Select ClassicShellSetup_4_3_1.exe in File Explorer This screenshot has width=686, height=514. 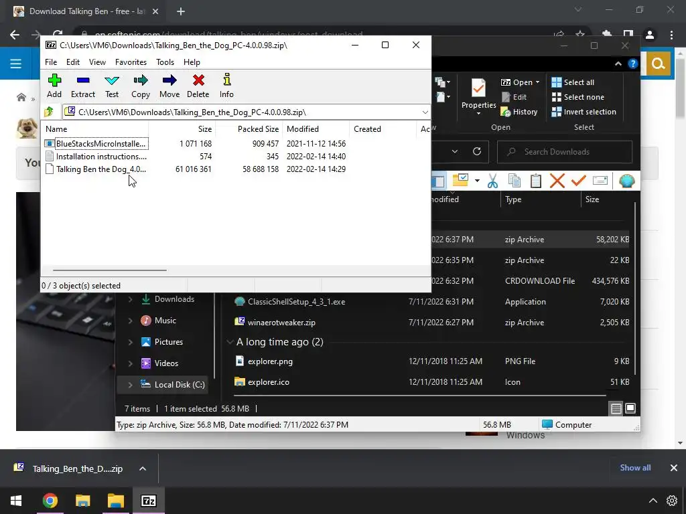(296, 302)
